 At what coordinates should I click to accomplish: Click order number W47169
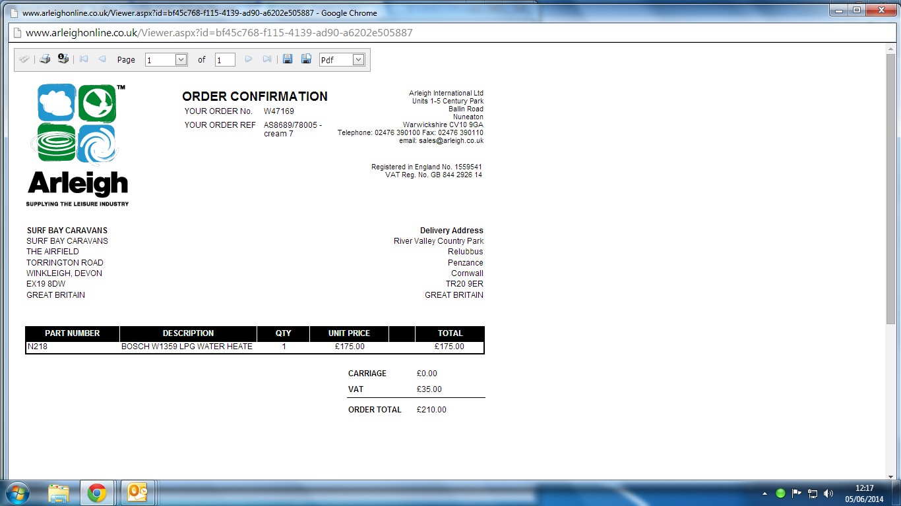pos(279,111)
